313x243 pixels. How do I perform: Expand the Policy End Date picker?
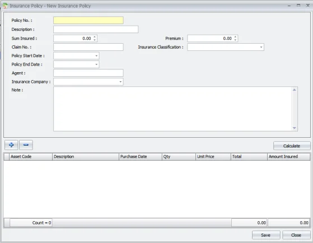[x=96, y=64]
